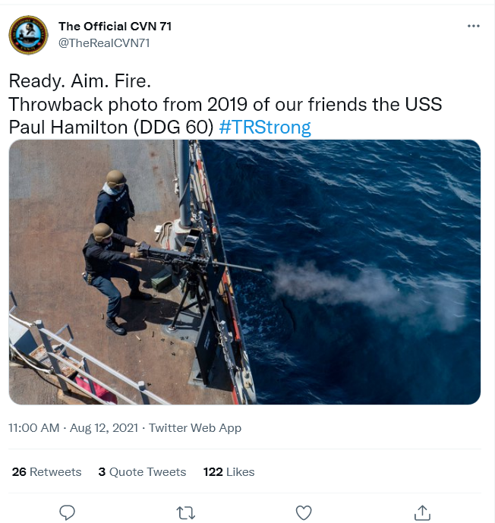
Task: Open the #TRStrong hashtag link
Action: 265,127
